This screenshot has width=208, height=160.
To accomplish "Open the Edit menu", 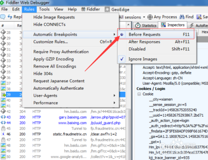I will (x=16, y=9).
